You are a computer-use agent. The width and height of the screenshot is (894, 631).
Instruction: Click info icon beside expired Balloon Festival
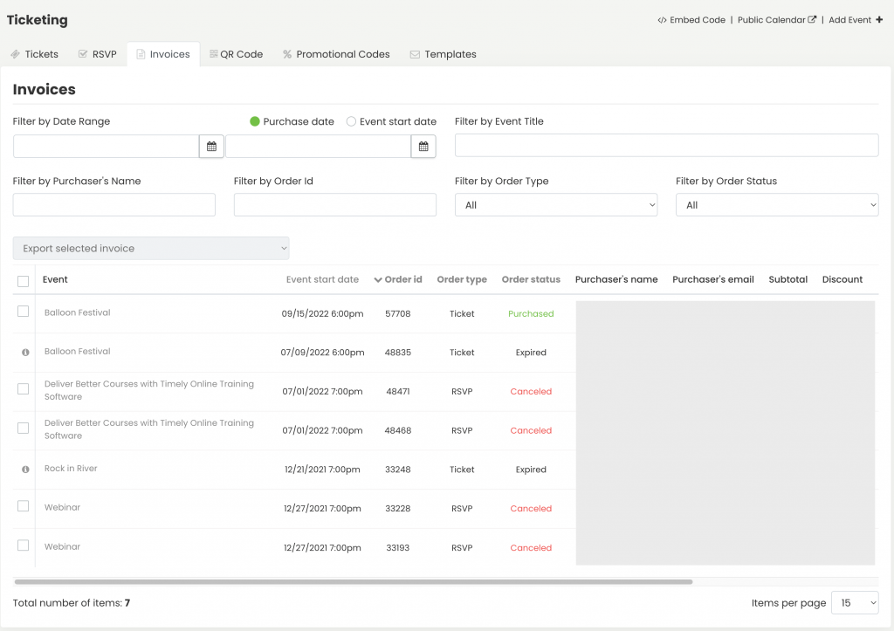25,353
